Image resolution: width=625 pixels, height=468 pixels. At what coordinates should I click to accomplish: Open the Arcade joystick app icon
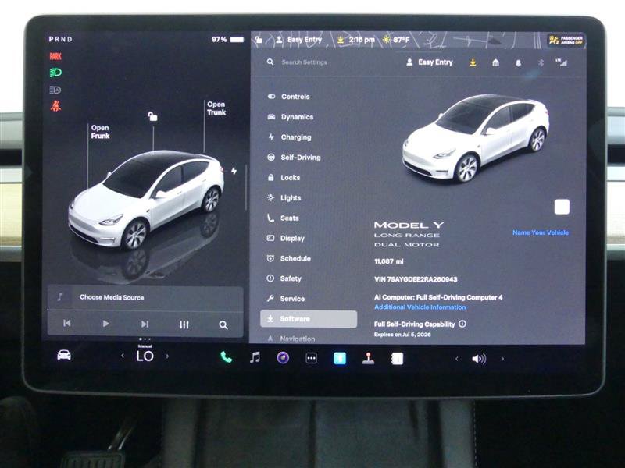[368, 359]
